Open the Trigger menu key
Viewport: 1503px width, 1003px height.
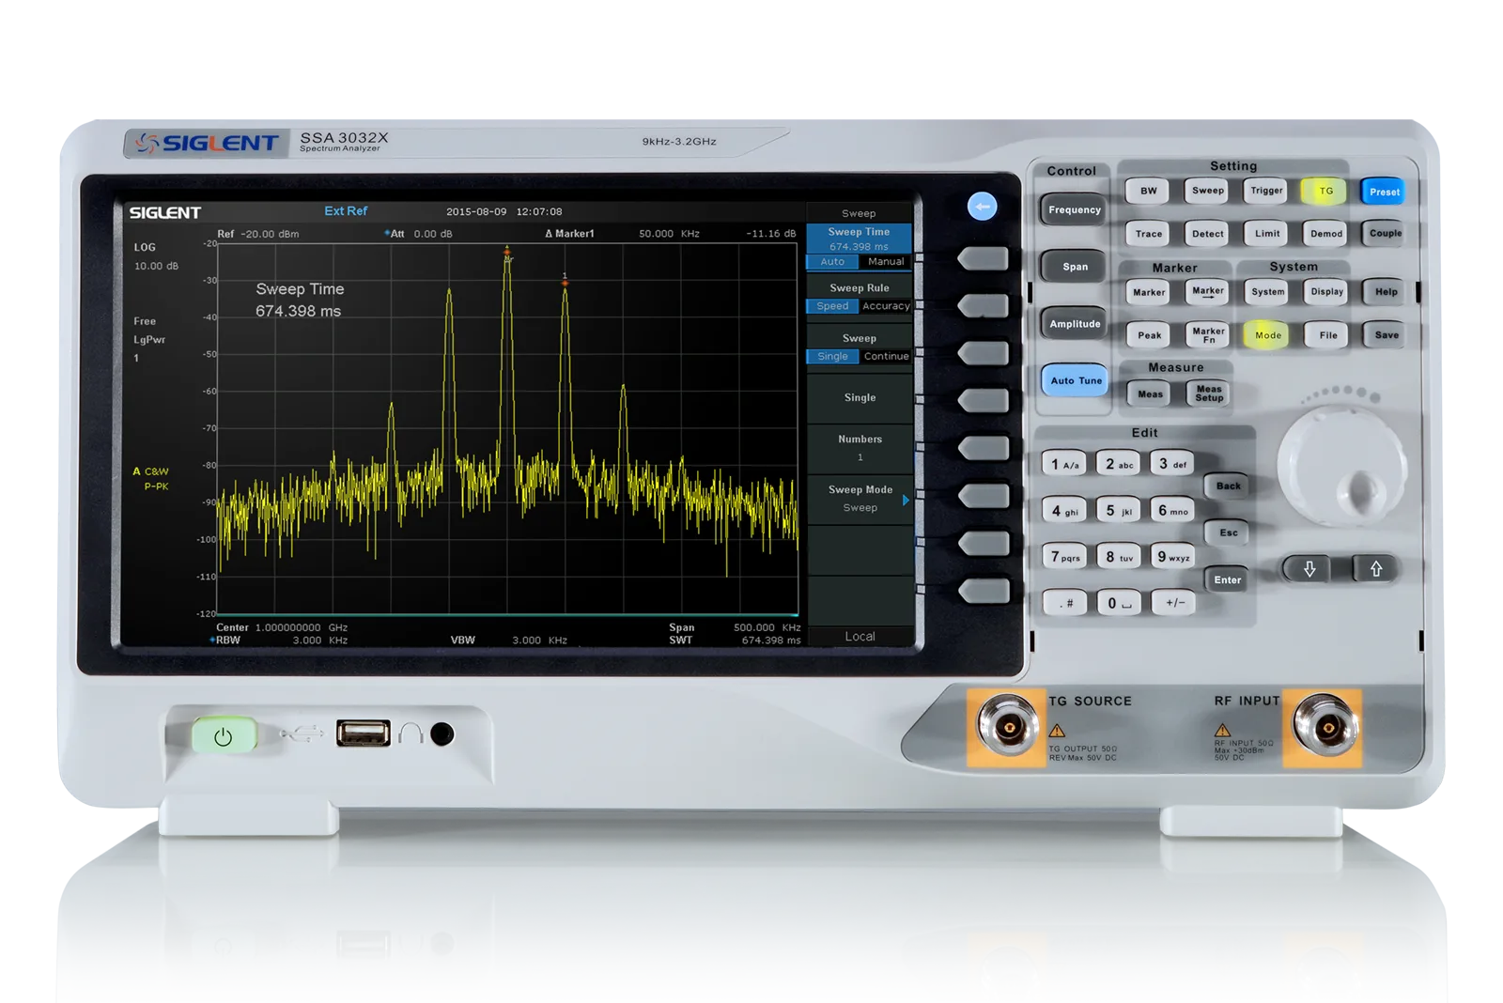pos(1266,191)
